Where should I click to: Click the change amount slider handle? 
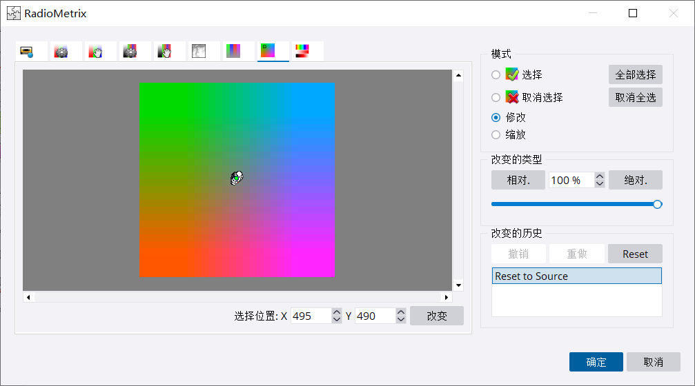657,204
